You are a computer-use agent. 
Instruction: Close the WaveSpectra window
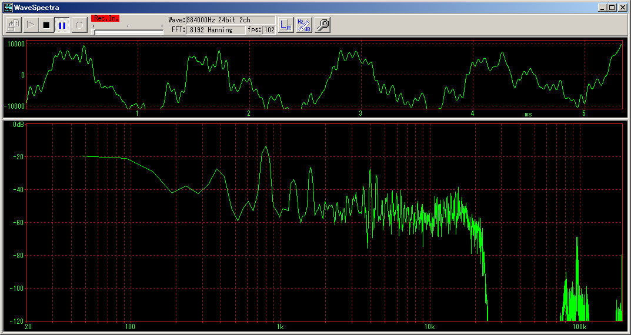622,7
